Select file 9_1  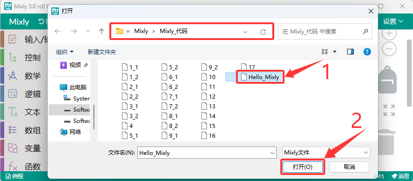[x=170, y=135]
